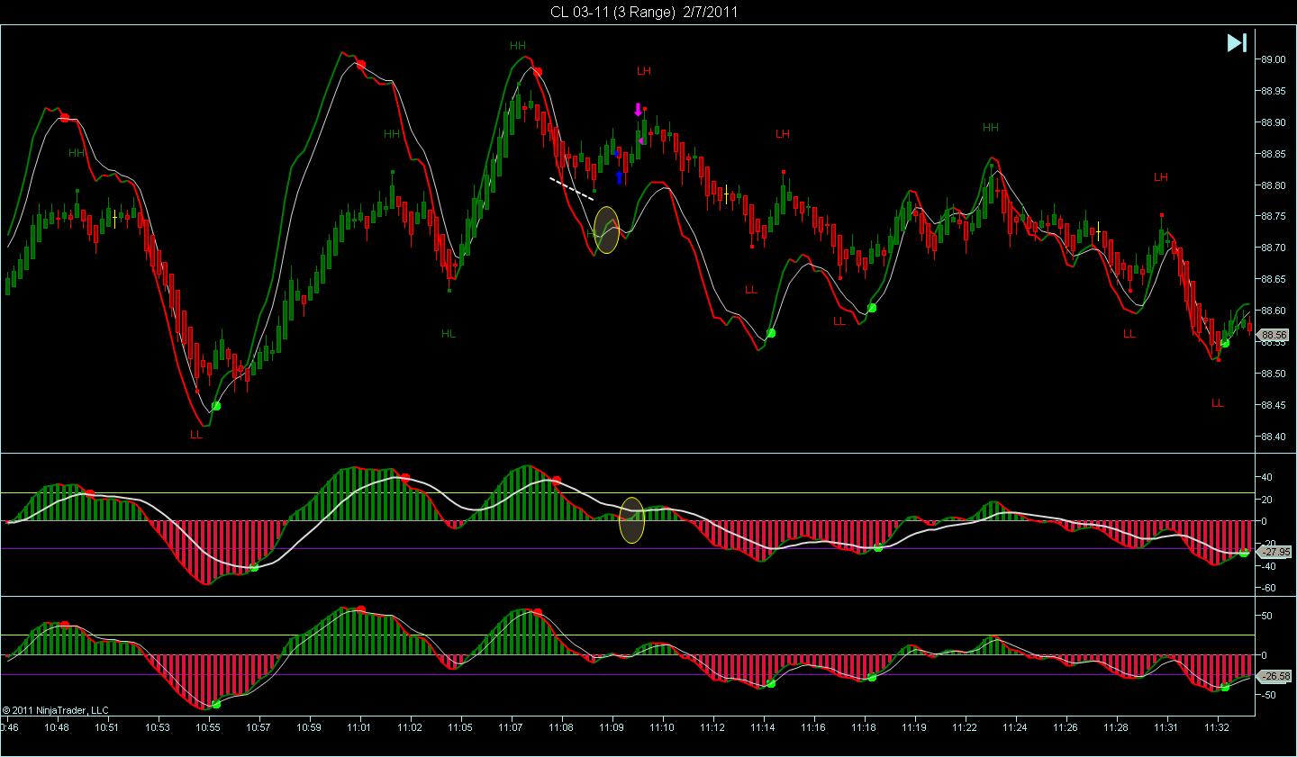
Task: Select the LH label near 11:31 peak
Action: point(1160,178)
